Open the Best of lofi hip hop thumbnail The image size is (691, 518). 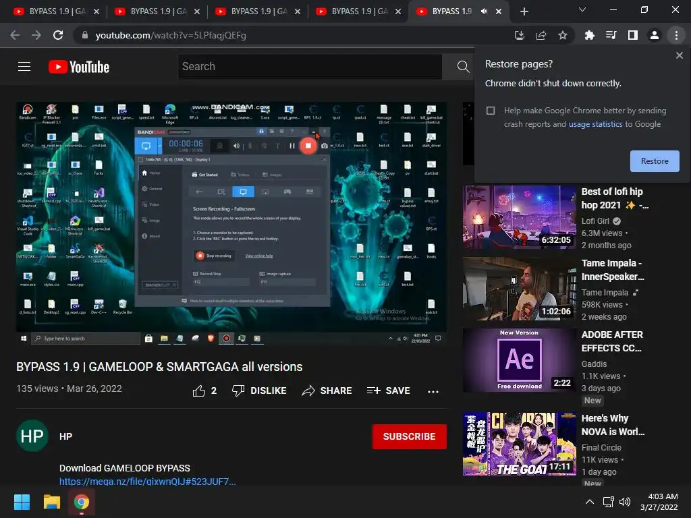click(x=519, y=217)
